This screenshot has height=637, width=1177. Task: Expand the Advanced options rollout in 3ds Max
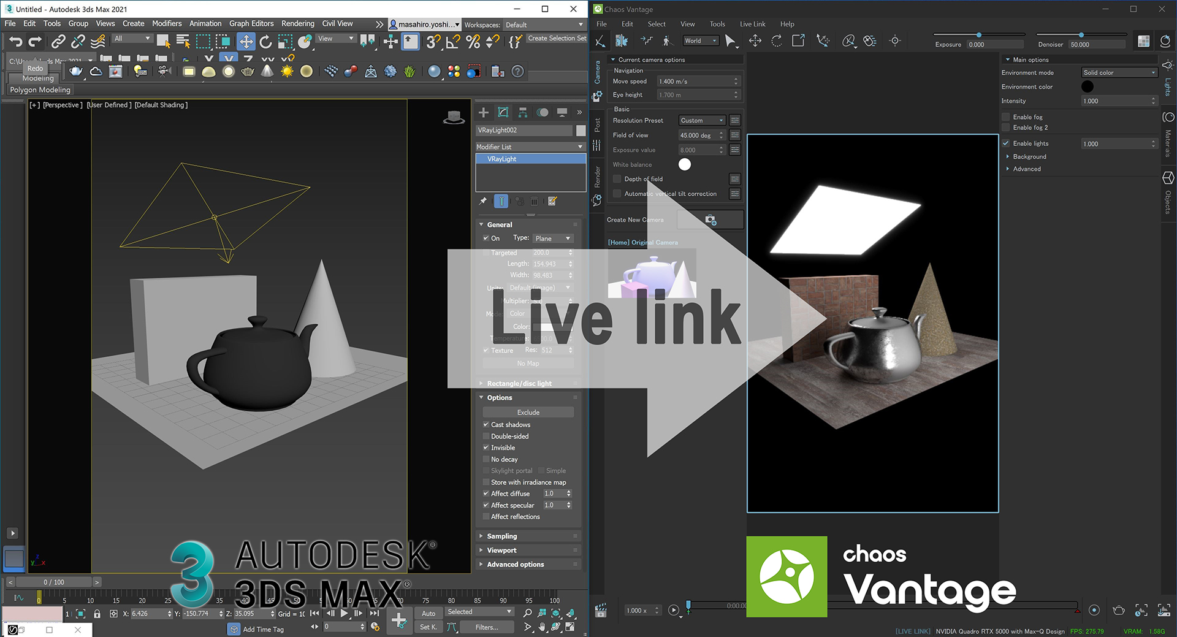[x=528, y=564]
